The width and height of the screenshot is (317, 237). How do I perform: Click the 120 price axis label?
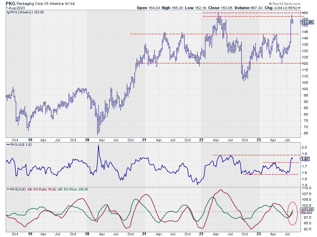305,64
